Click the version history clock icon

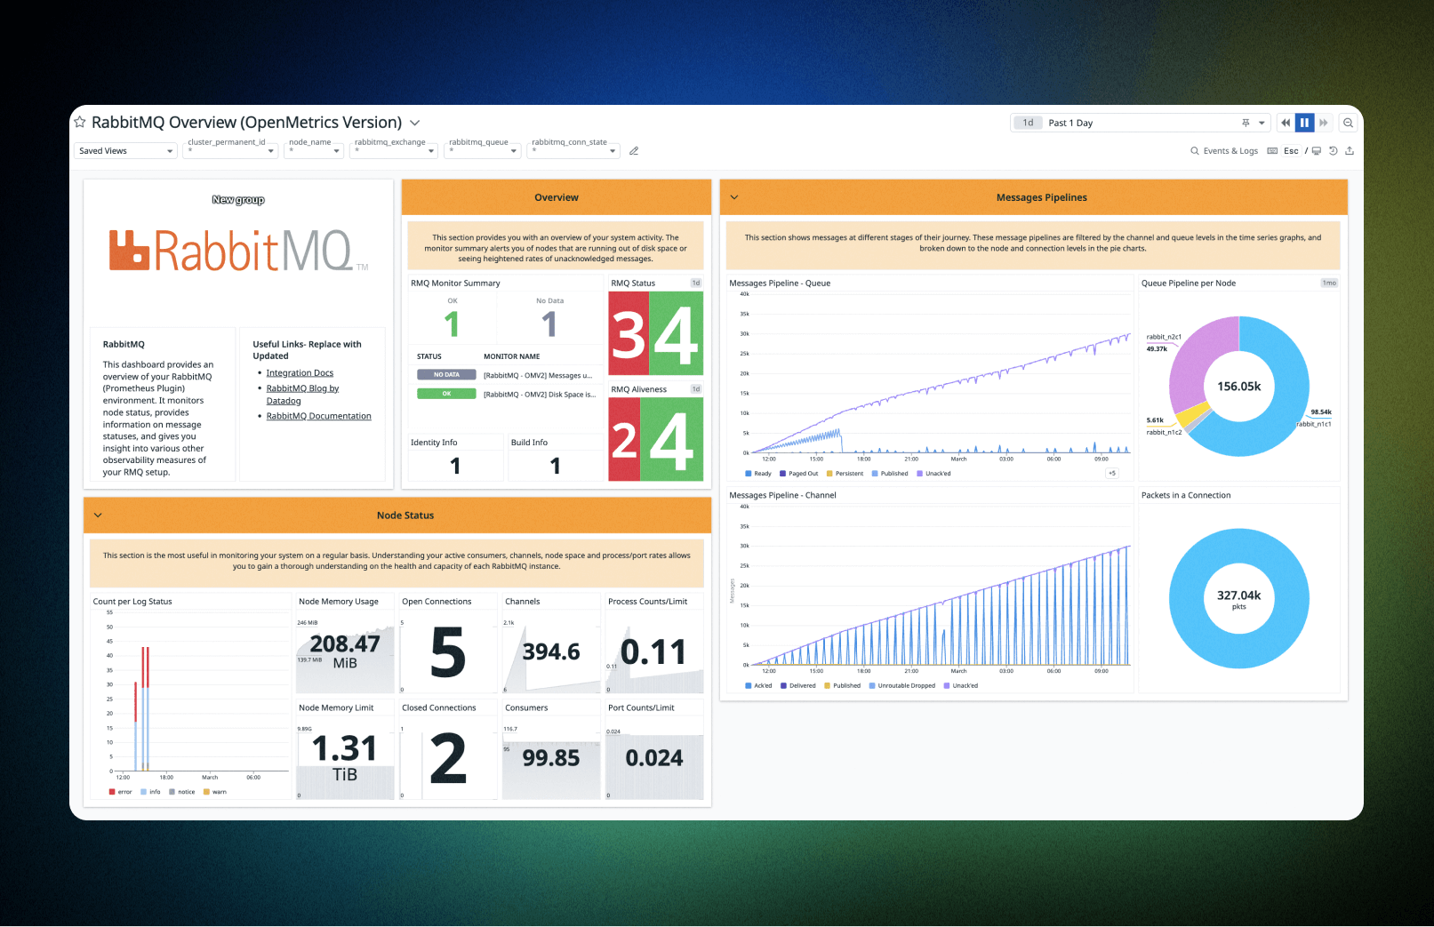(1333, 151)
